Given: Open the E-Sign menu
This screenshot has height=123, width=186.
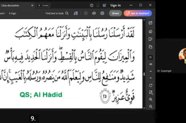Looking at the screenshot, I should (13, 13).
